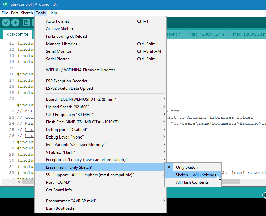This screenshot has height=216, width=266.
Task: Choose Sketch + WiFi Settings erase option
Action: pyautogui.click(x=193, y=175)
